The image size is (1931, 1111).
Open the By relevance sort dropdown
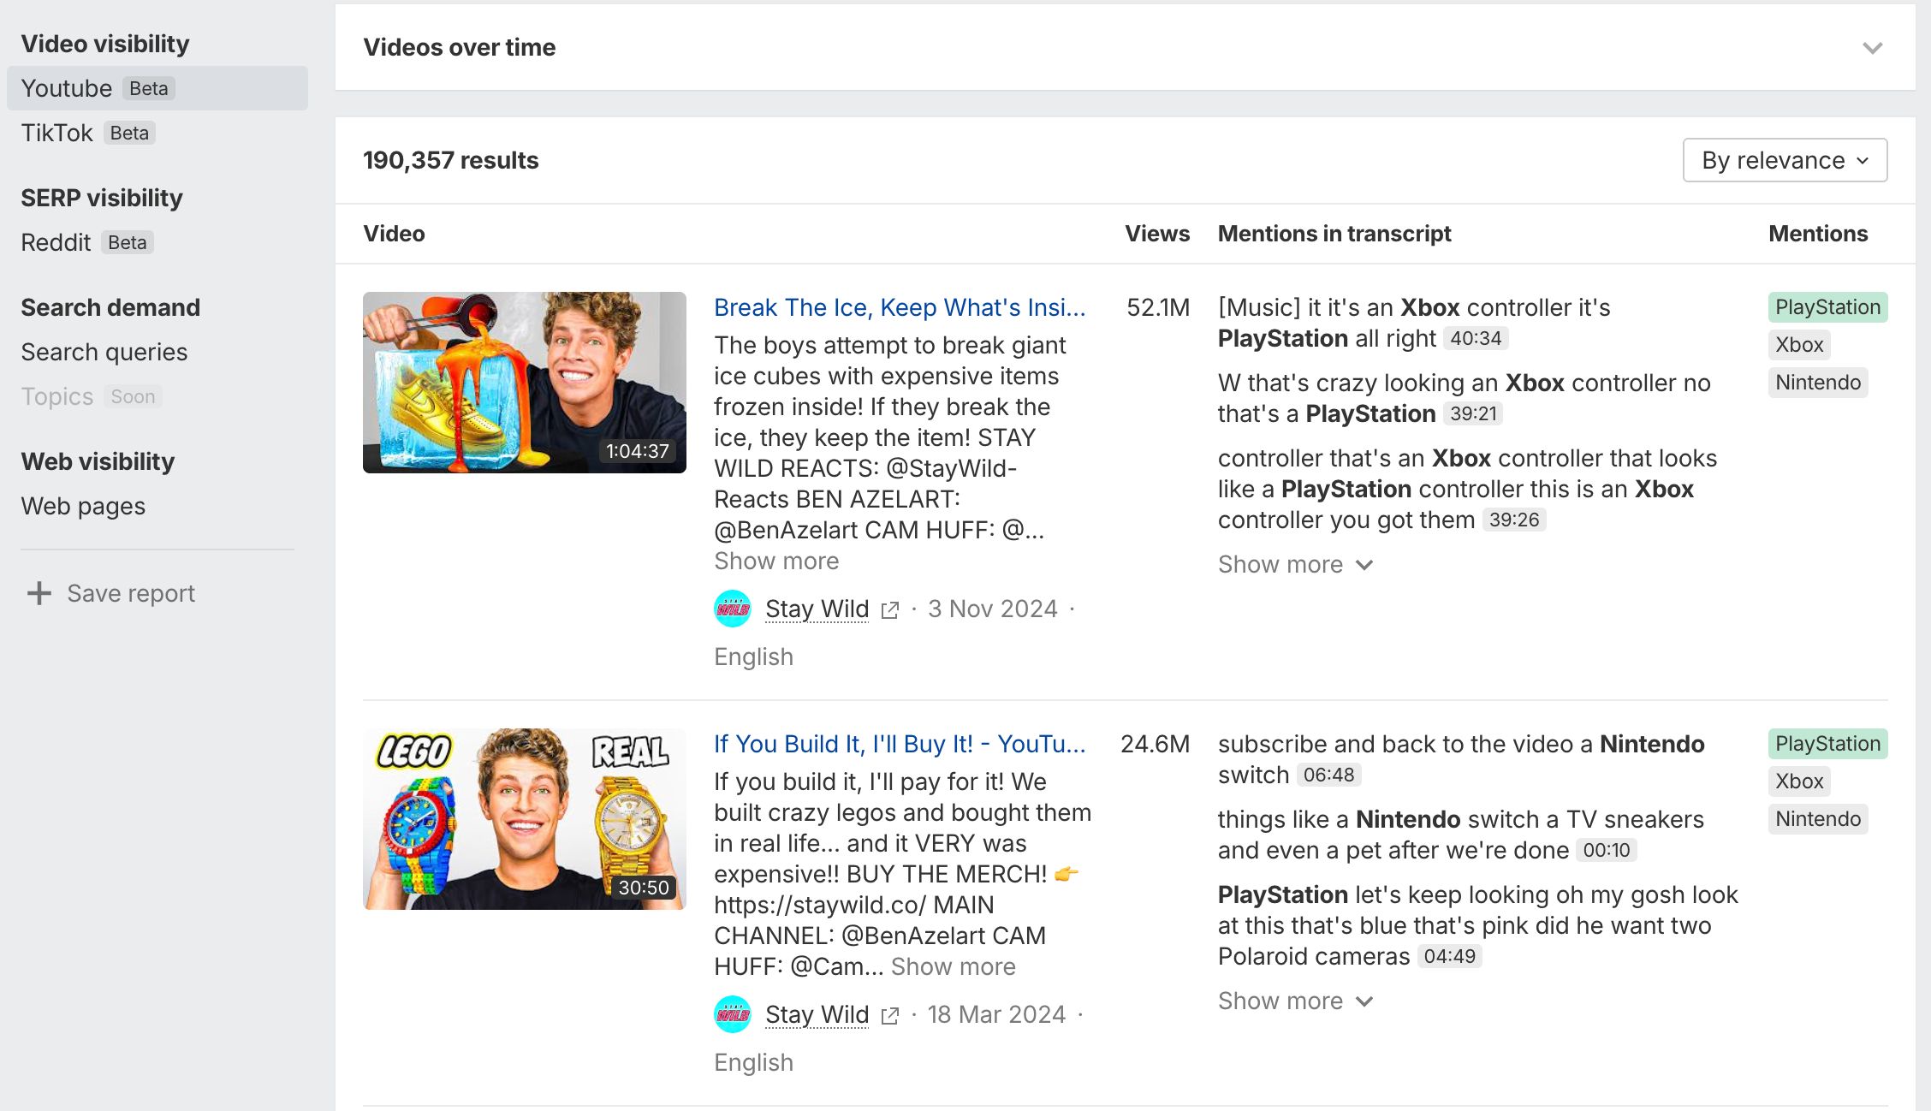tap(1785, 160)
